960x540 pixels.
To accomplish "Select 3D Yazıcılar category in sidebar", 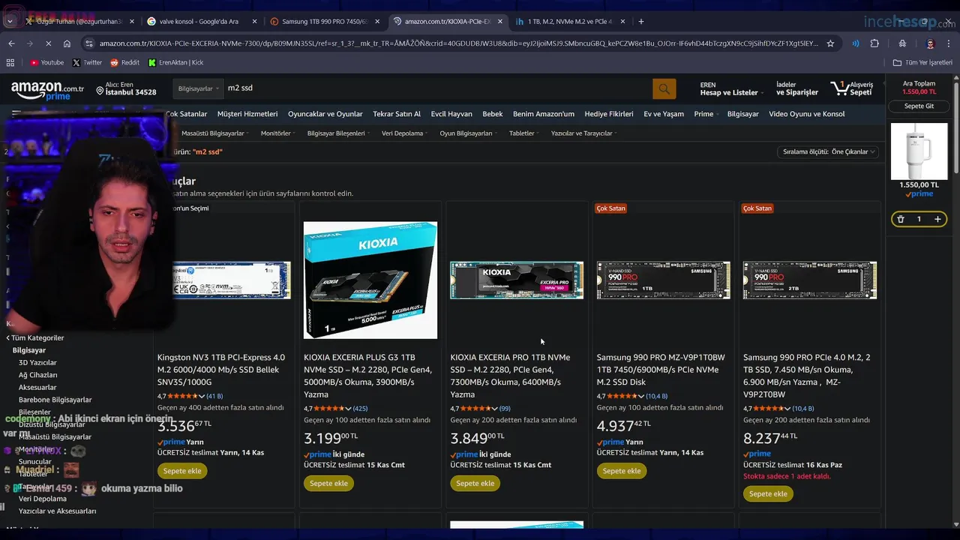I will coord(37,363).
